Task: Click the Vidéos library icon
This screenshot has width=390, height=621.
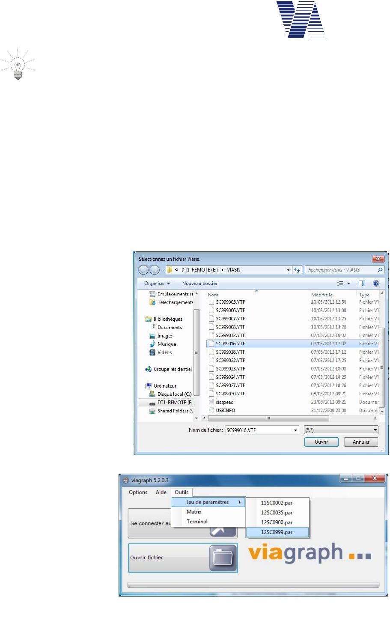Action: [152, 352]
